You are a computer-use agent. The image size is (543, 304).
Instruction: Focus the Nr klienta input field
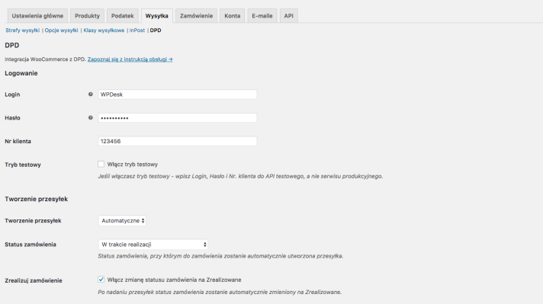(177, 141)
